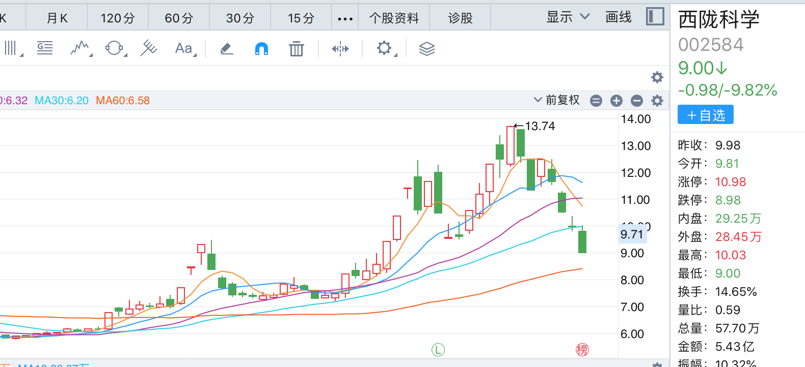Switch to the 60分 chart tab

179,18
